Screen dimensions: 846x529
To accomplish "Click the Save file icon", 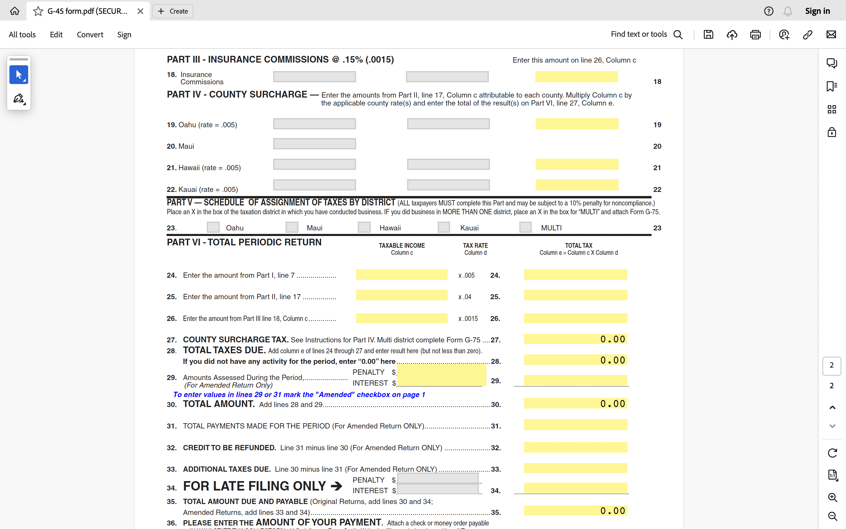I will (708, 34).
